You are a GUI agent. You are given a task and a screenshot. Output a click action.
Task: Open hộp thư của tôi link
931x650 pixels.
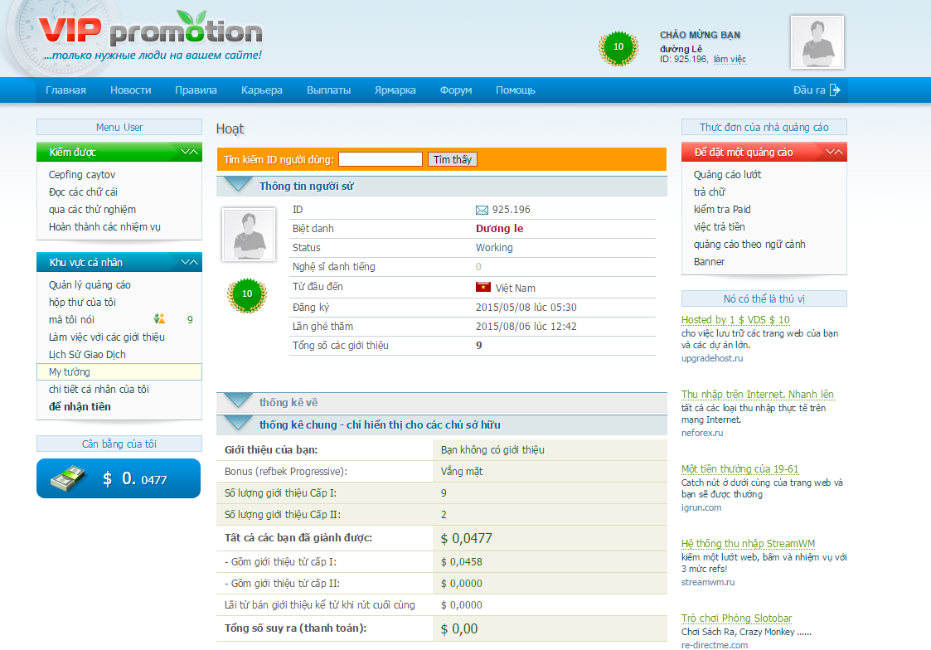pyautogui.click(x=82, y=302)
